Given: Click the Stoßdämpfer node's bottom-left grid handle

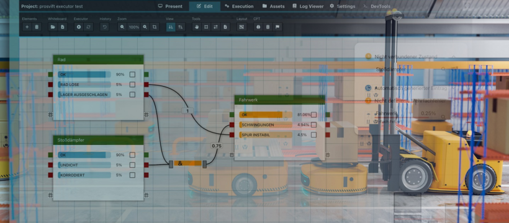Looking at the screenshot, I should point(50,195).
